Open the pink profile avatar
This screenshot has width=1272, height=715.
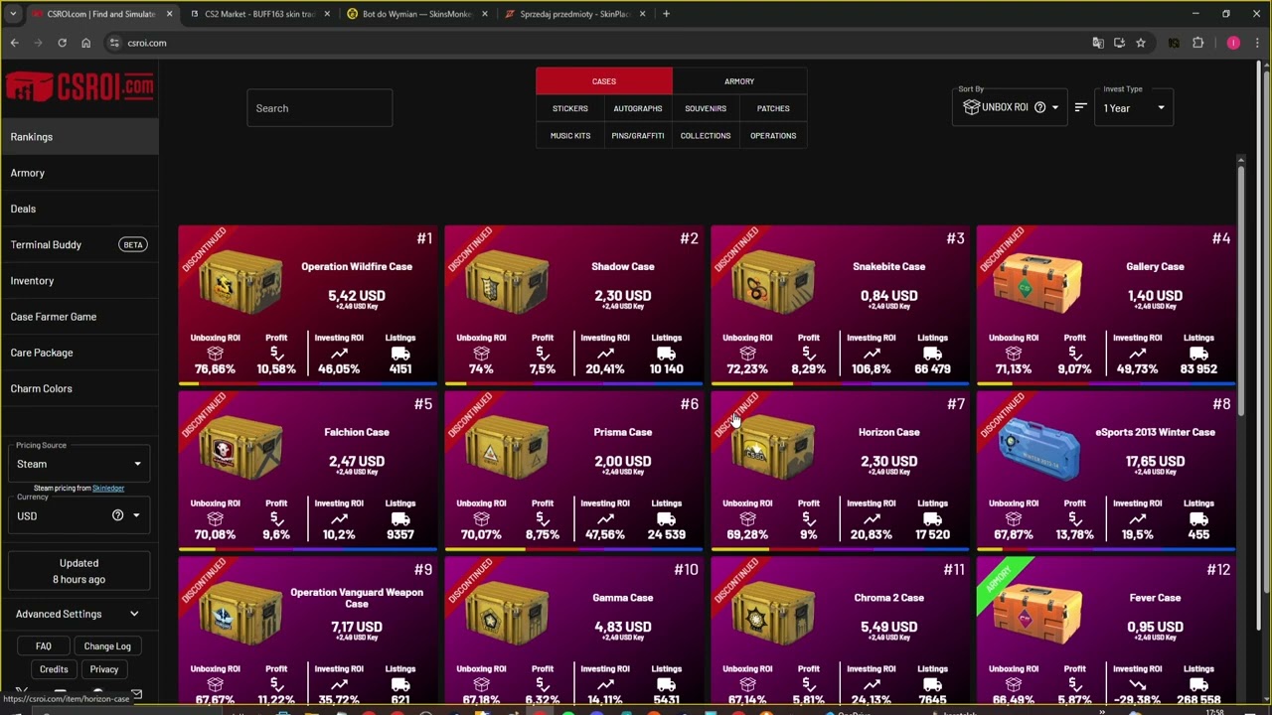(x=1233, y=43)
